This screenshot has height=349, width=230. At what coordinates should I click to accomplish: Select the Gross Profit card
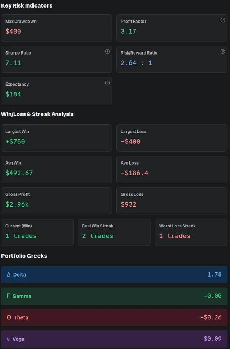click(56, 201)
